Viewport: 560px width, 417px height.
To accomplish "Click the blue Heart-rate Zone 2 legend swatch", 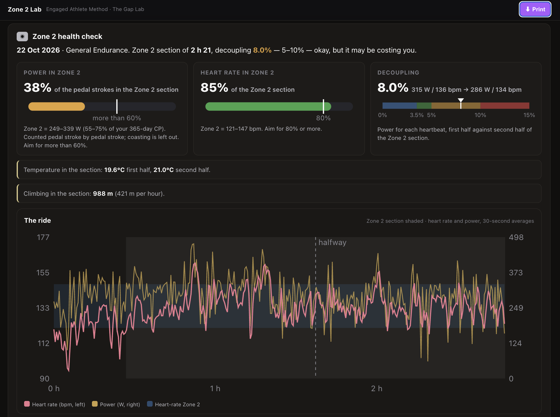I will 150,404.
